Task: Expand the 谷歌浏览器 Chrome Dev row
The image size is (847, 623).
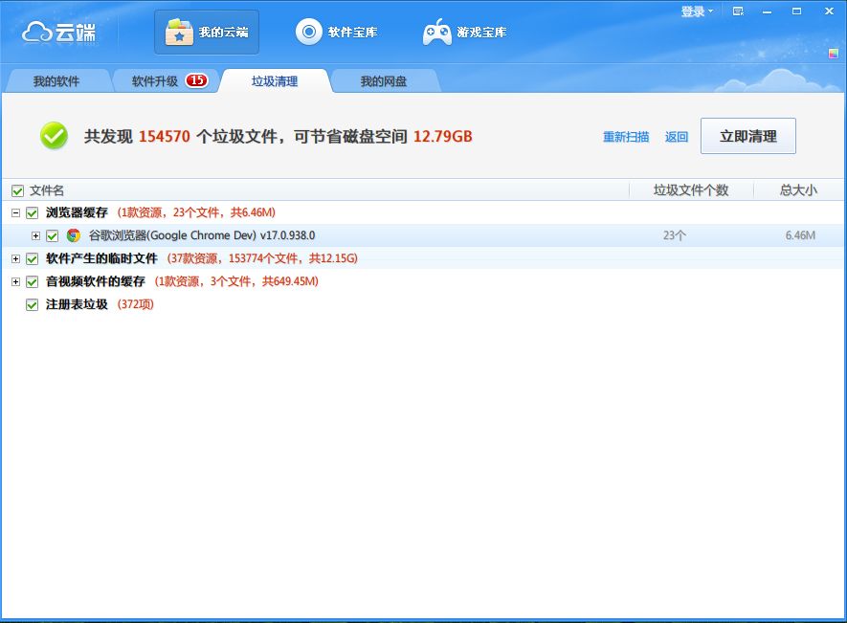Action: click(x=35, y=235)
